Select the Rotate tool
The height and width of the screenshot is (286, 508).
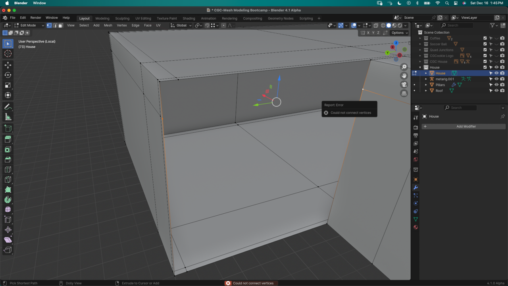click(8, 75)
